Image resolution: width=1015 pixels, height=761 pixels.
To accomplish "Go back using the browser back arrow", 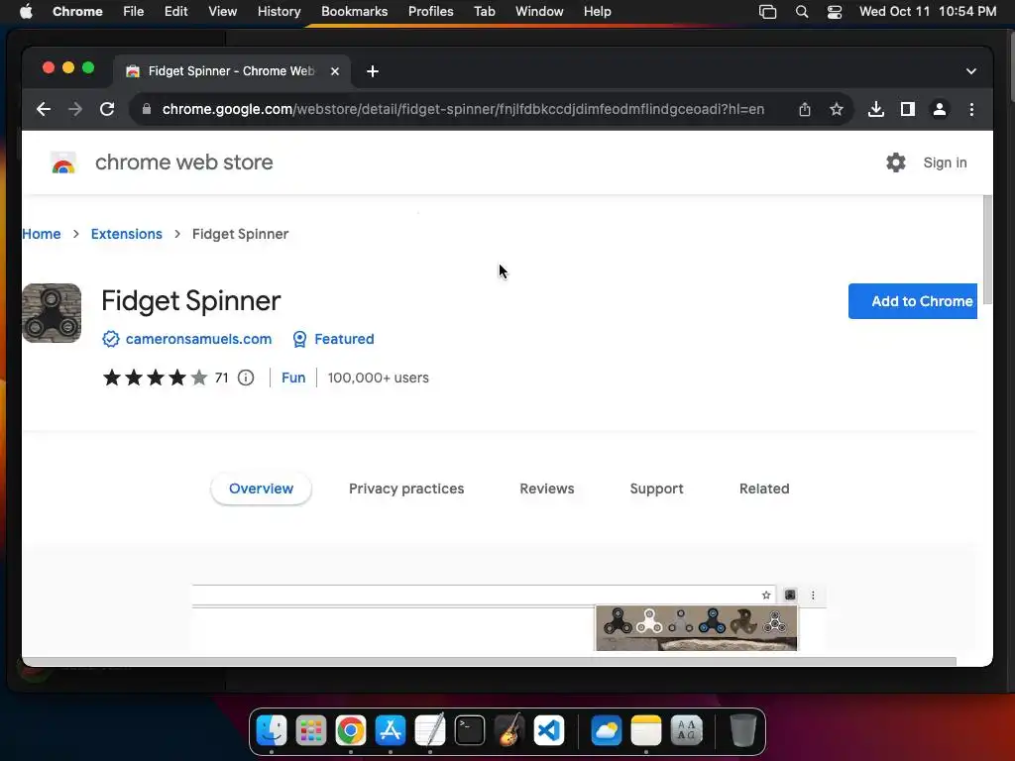I will [44, 109].
